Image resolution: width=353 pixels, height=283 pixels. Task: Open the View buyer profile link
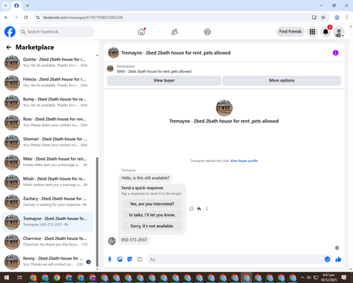[x=244, y=161]
